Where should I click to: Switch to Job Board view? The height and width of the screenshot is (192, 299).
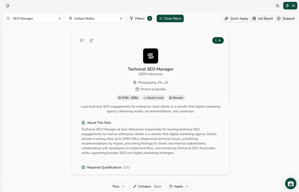(x=263, y=18)
